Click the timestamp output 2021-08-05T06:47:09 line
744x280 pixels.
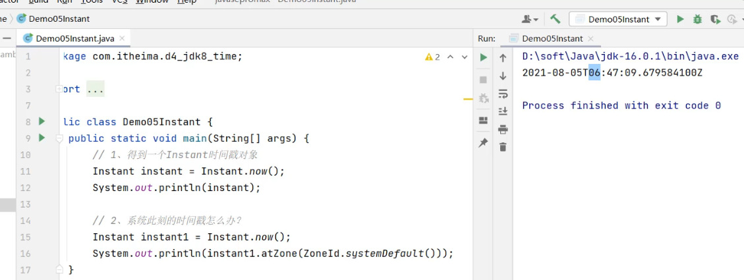[x=612, y=72]
